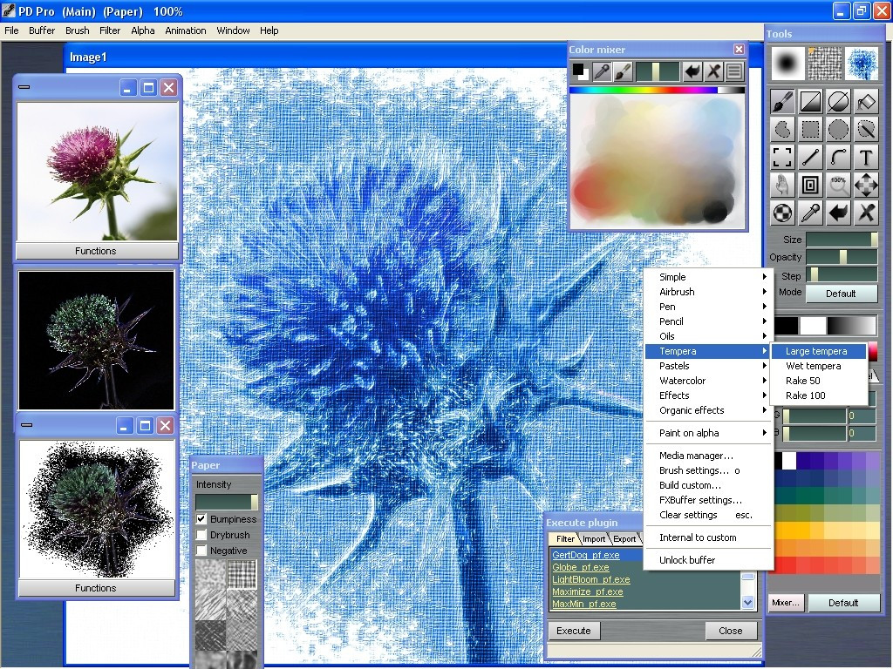Viewport: 893px width, 669px height.
Task: Select the brush icon in Color mixer
Action: (x=623, y=71)
